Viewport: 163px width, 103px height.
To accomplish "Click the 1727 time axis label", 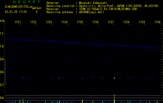I will pos(111,22).
